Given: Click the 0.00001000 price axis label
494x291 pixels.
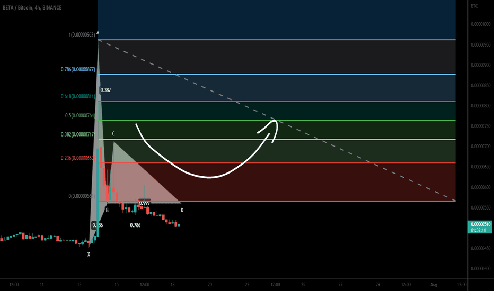Looking at the screenshot, I should click(480, 24).
